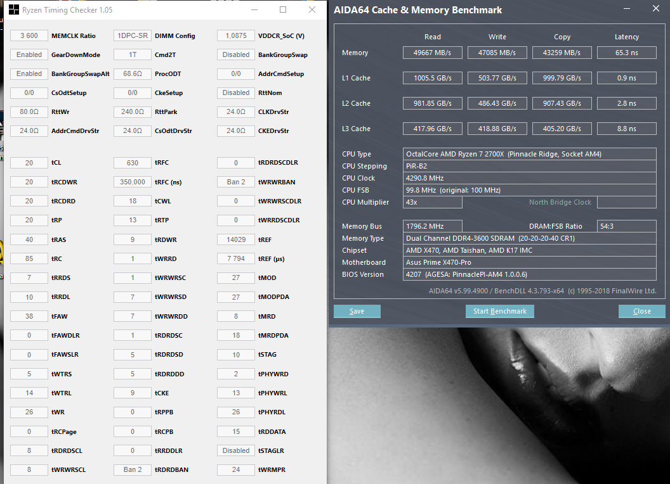Click the tWRMPR value 24

(236, 469)
